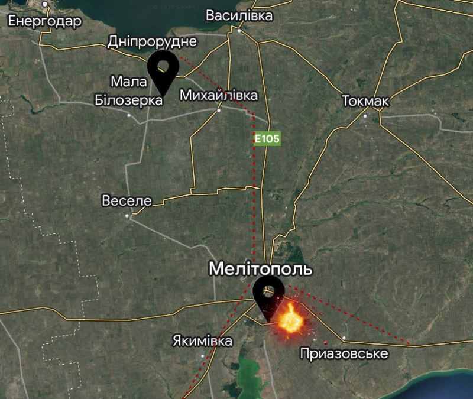Click the Токмак label

point(365,100)
